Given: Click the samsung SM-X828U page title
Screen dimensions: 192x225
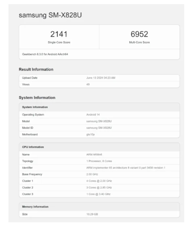Looking at the screenshot, I should [50, 15].
